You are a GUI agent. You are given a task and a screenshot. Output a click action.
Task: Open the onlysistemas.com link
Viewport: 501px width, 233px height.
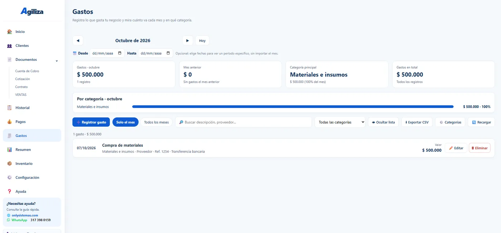click(25, 215)
